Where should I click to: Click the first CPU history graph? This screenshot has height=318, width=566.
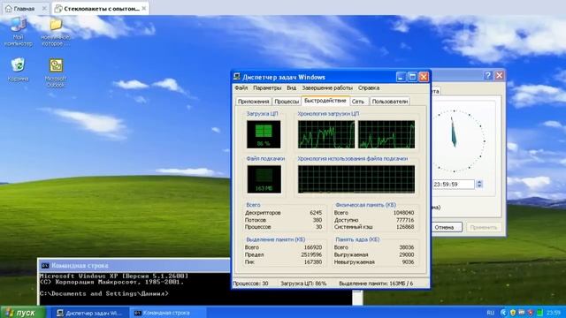point(326,134)
